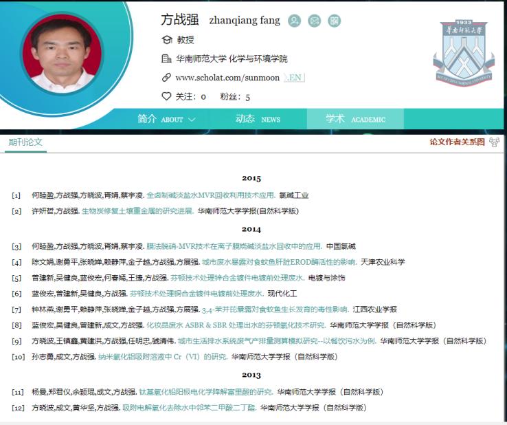This screenshot has height=425, width=507.
Task: Click the building icon beside 华南师范大学
Action: click(166, 59)
